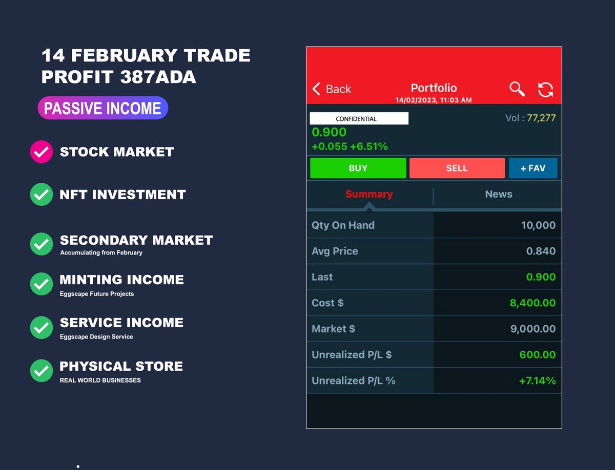Click the PROFIT 387ADA headline
The height and width of the screenshot is (470, 615).
(x=118, y=77)
